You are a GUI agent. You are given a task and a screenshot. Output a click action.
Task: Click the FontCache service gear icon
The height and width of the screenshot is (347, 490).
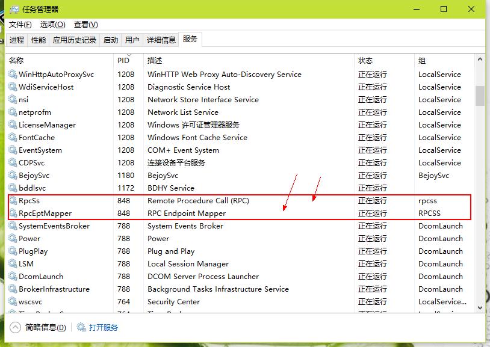click(x=13, y=138)
